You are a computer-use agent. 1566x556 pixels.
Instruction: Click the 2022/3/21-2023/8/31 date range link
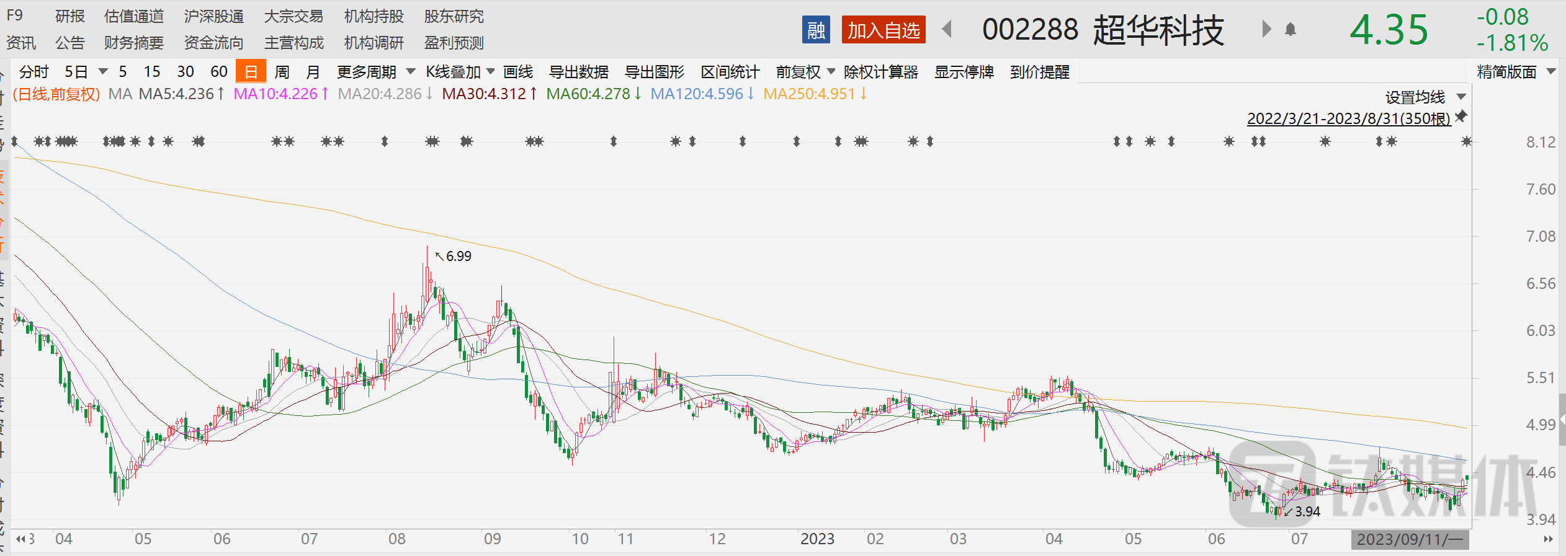click(1348, 118)
